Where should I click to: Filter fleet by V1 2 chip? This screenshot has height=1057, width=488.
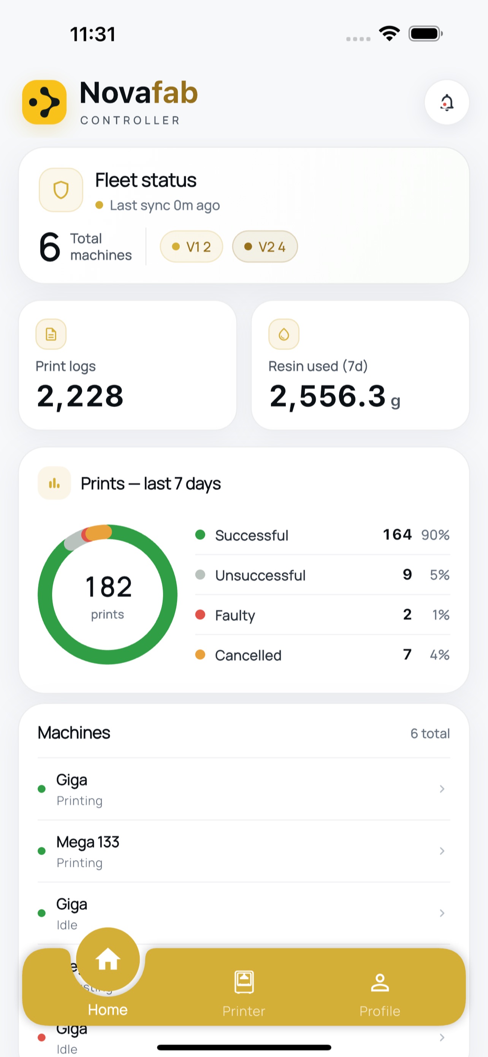coord(191,247)
